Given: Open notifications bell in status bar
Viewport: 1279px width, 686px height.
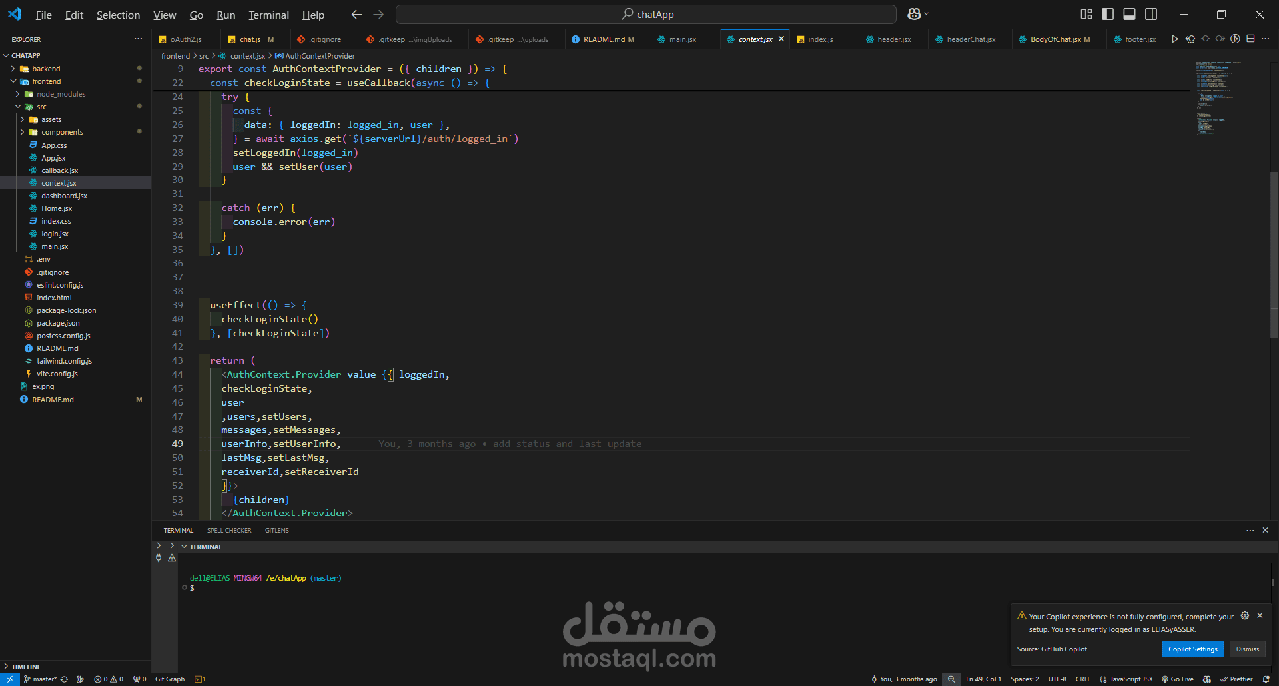Looking at the screenshot, I should pos(1266,679).
